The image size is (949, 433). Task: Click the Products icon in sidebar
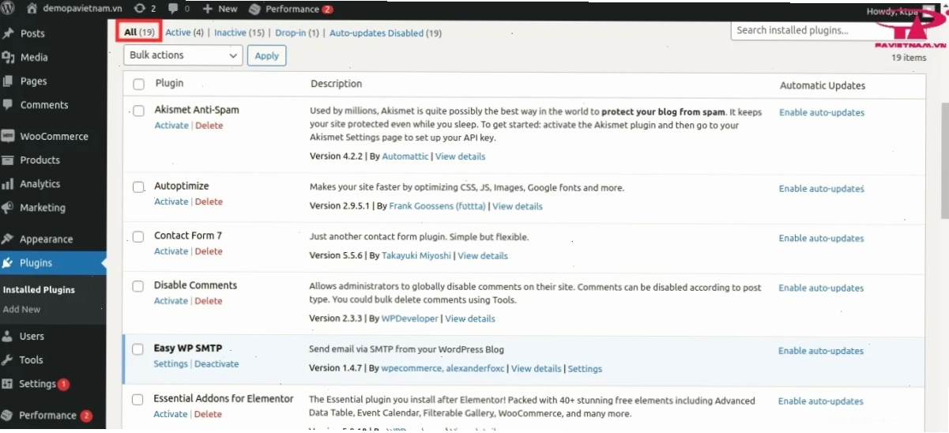8,160
